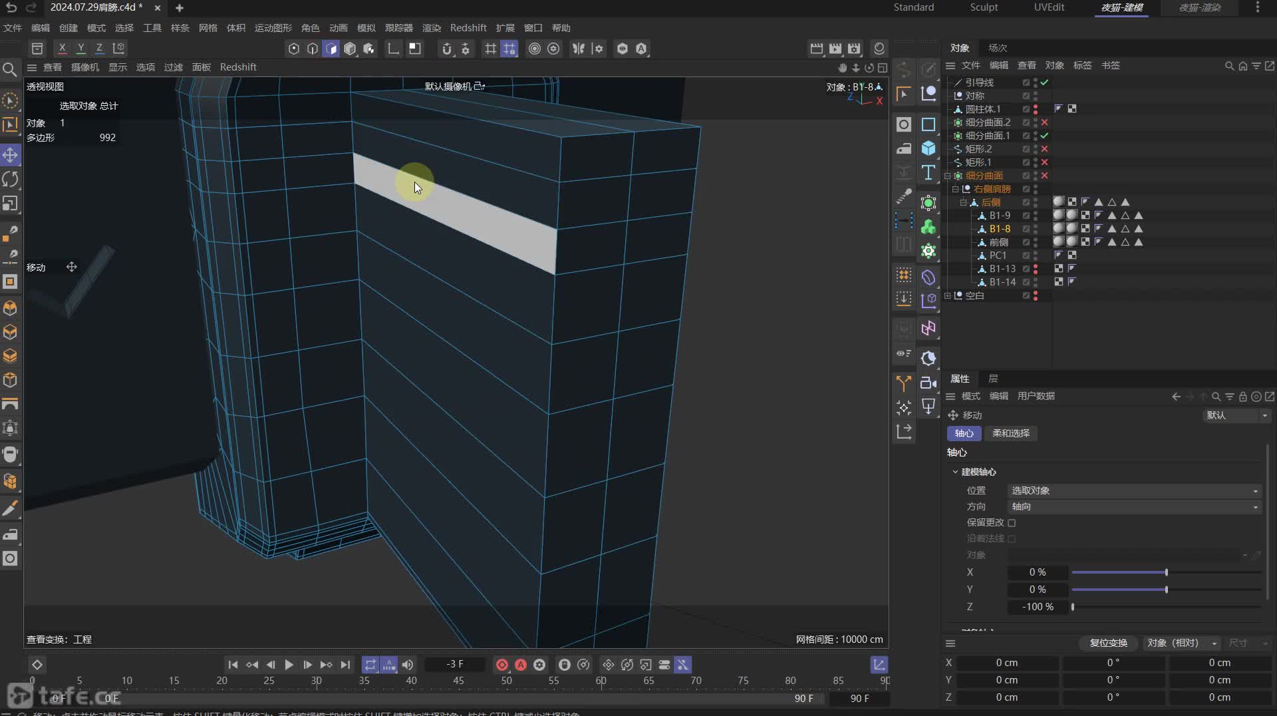The height and width of the screenshot is (716, 1277).
Task: Click the Text spline T icon
Action: click(928, 172)
